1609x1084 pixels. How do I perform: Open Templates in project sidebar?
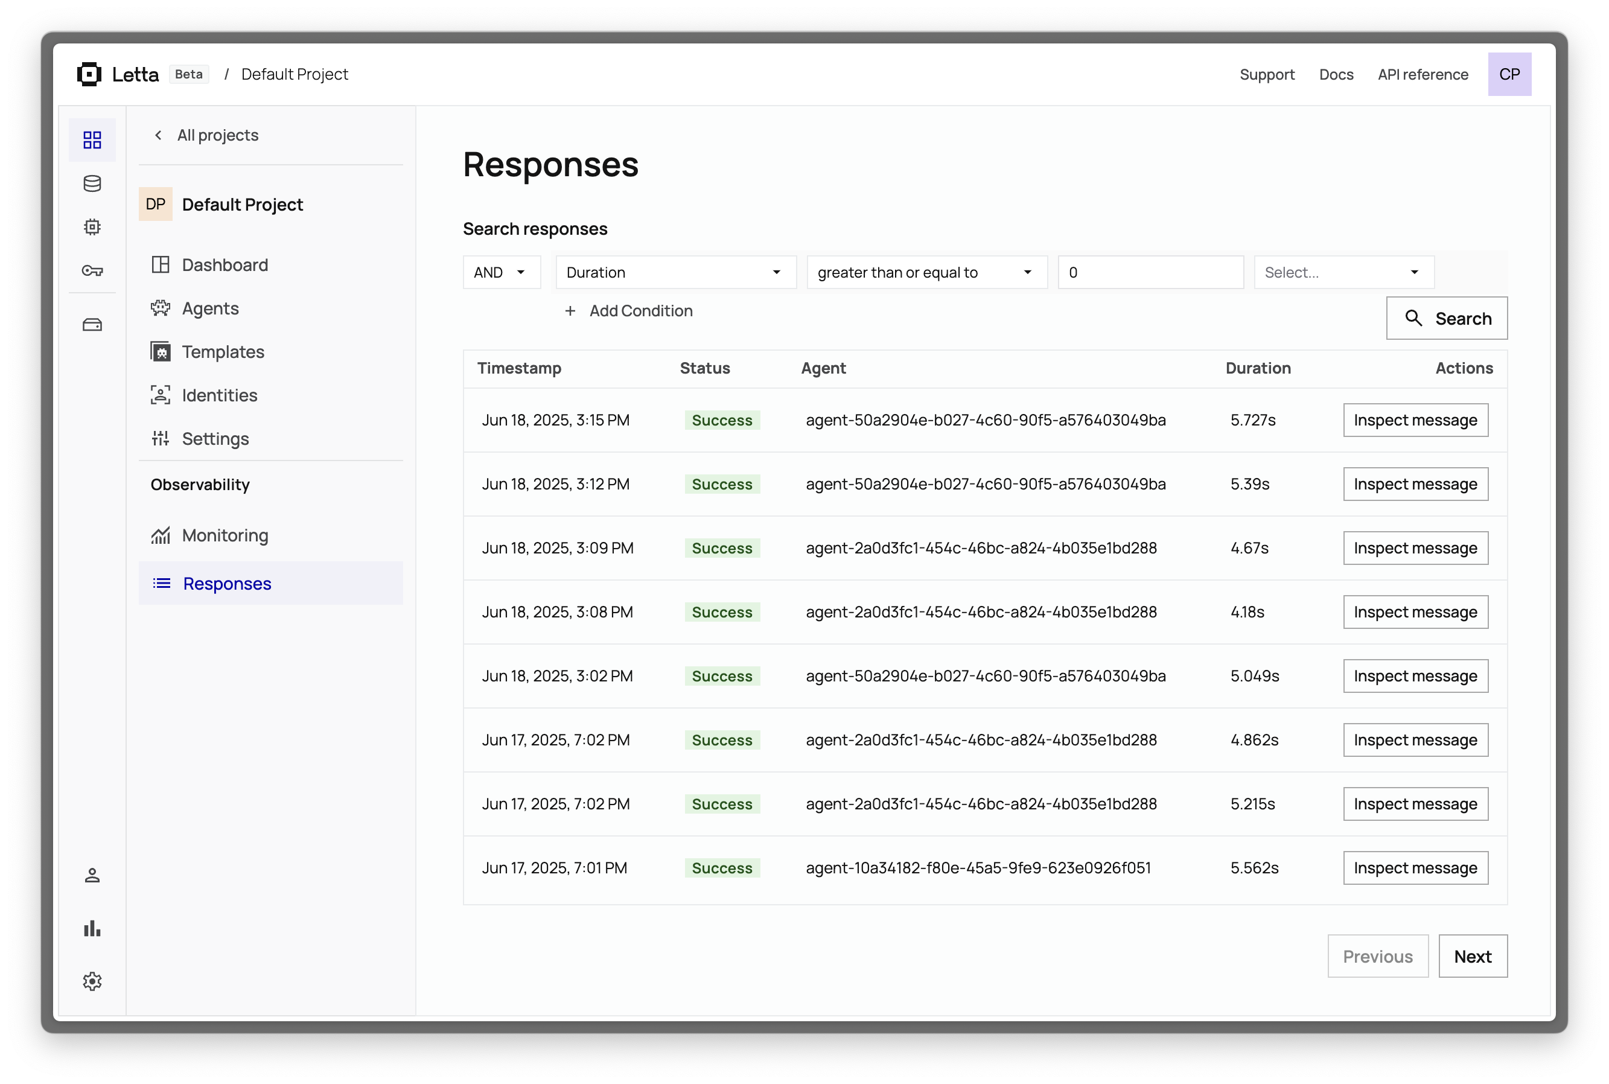[x=223, y=352]
